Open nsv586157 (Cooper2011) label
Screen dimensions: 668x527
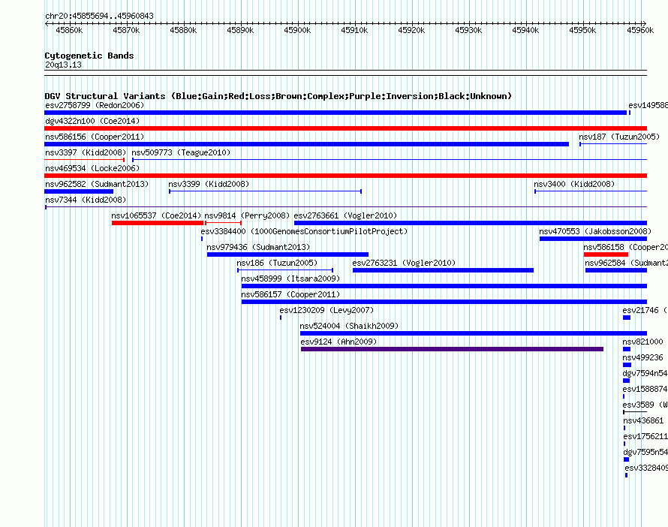(x=290, y=294)
